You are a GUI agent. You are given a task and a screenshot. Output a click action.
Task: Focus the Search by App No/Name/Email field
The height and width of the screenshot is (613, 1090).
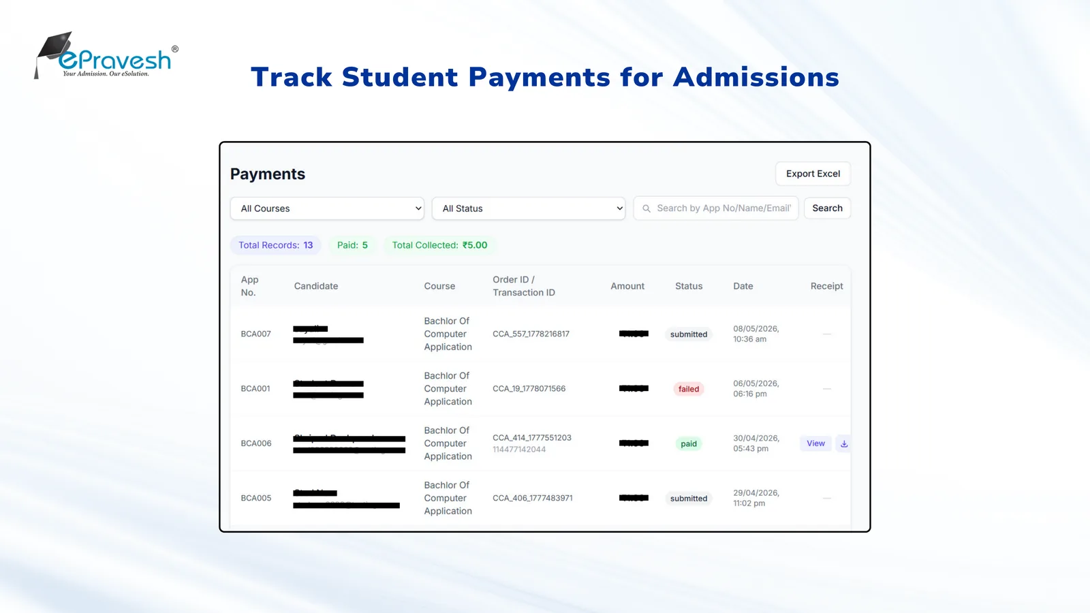[716, 208]
